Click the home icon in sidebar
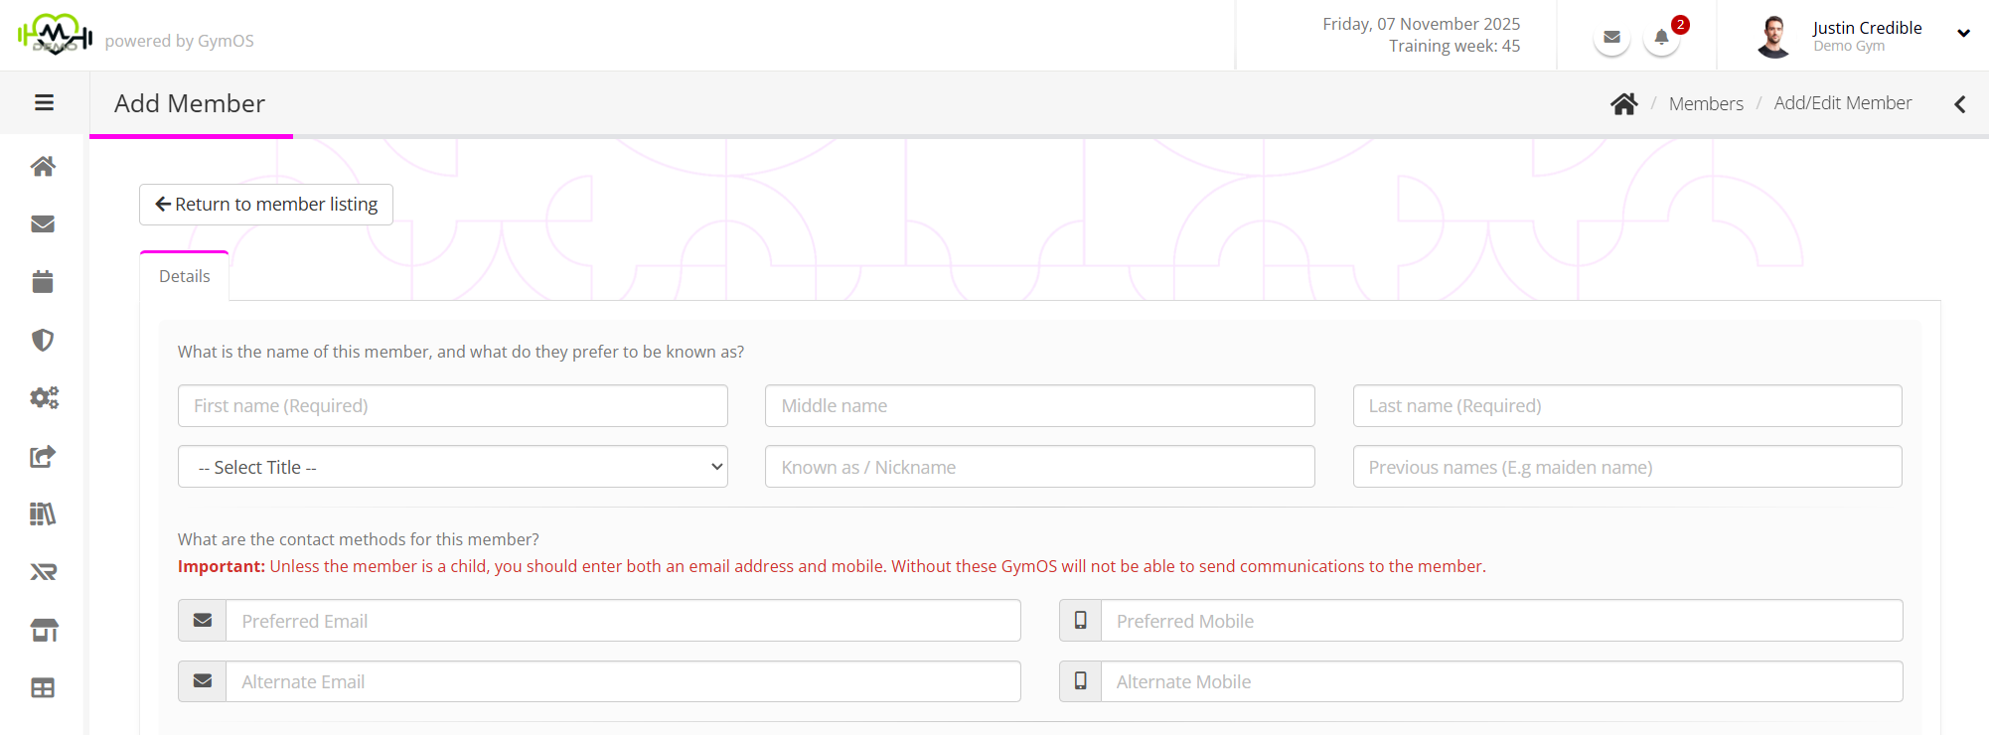Image resolution: width=1989 pixels, height=735 pixels. (x=43, y=166)
